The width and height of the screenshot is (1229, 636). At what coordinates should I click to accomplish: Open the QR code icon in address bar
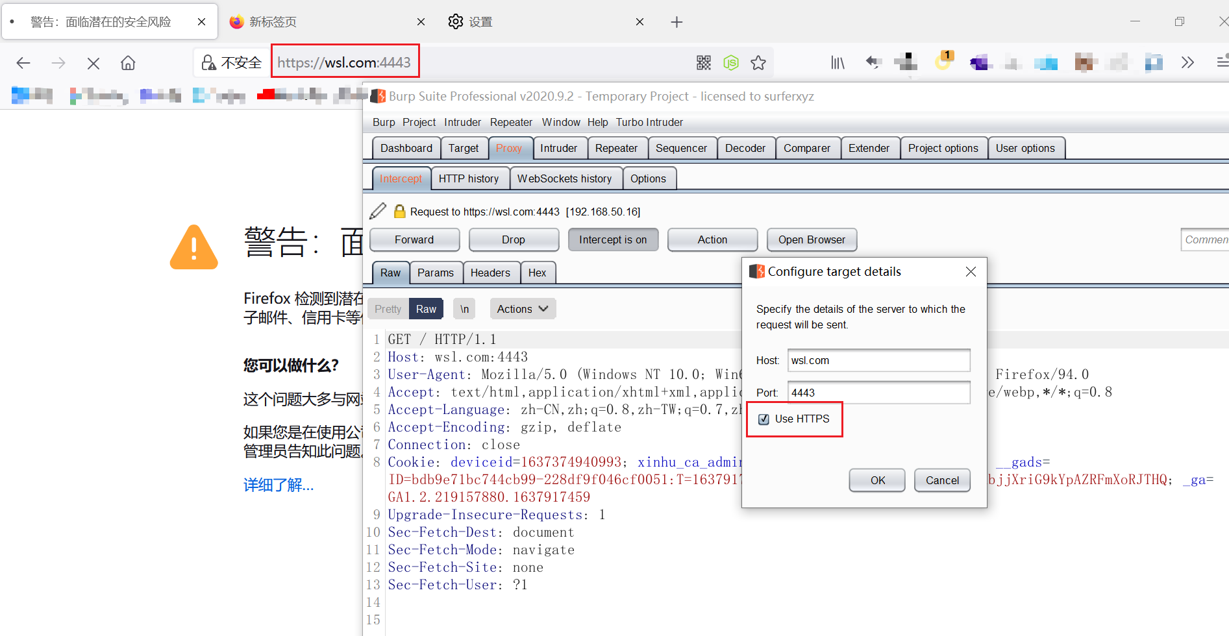(704, 63)
